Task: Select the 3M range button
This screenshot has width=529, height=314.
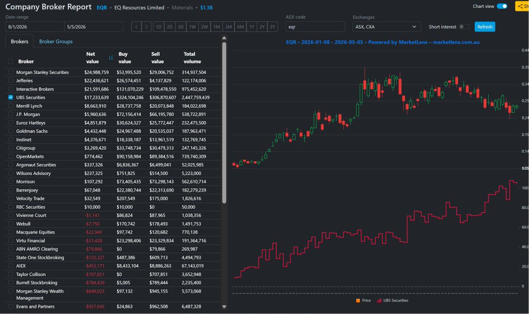Action: coord(228,26)
